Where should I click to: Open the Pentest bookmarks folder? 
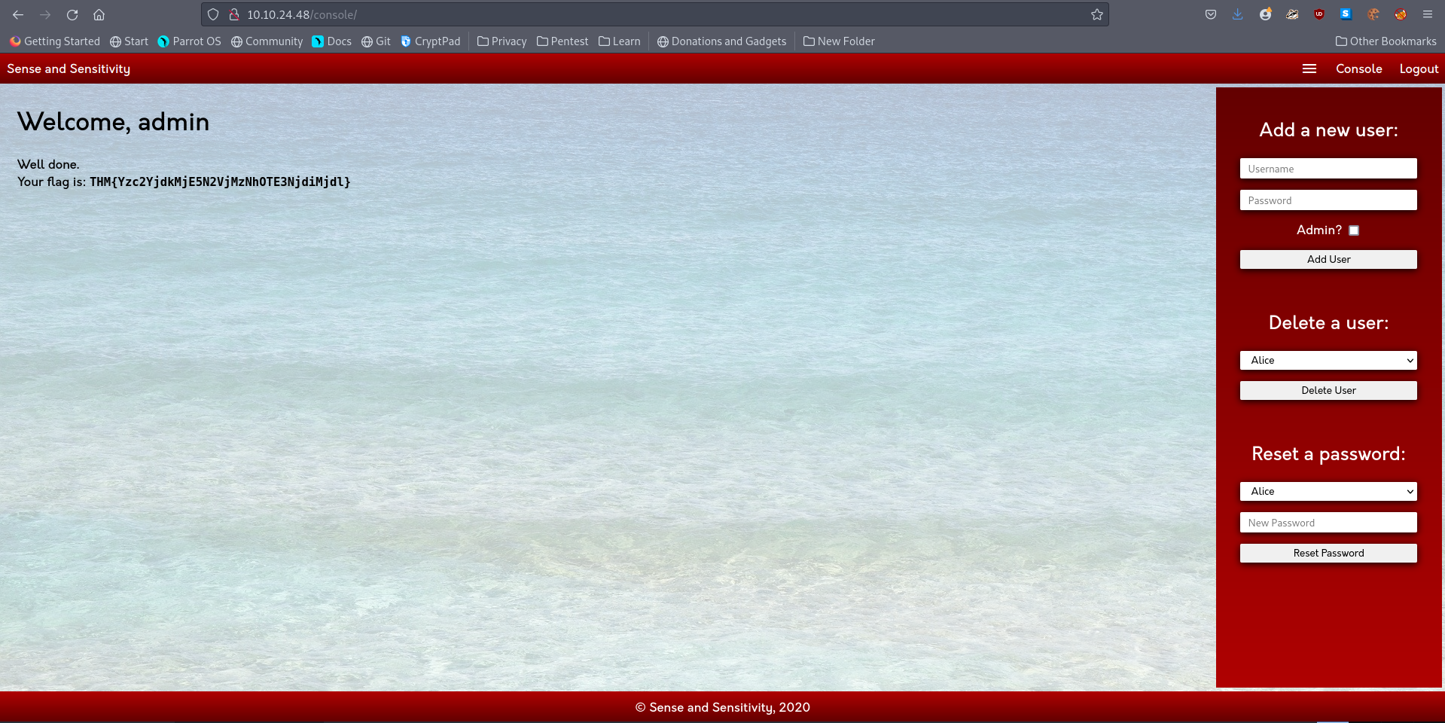562,41
